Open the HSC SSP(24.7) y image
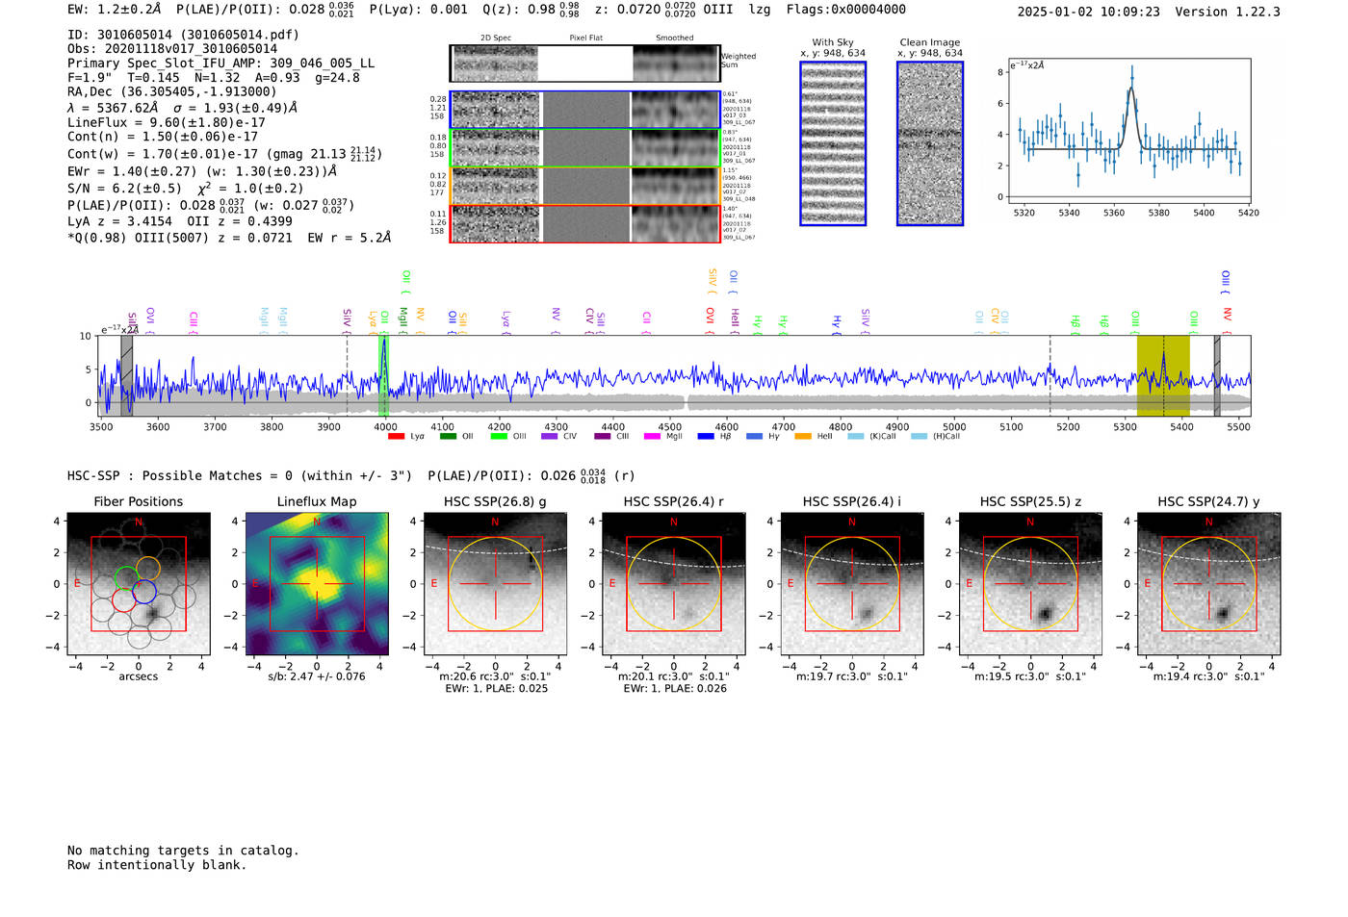The image size is (1348, 917). point(1208,584)
